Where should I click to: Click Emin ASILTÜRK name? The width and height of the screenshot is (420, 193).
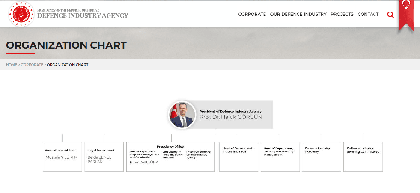click(x=144, y=162)
